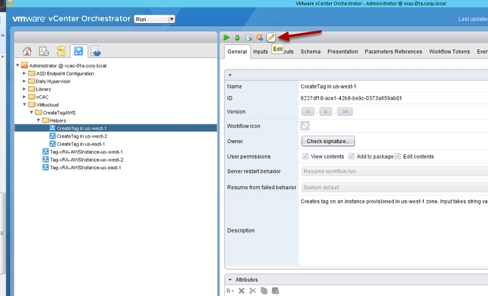Collapse the VMtocloud folder
The width and height of the screenshot is (488, 296).
click(24, 104)
